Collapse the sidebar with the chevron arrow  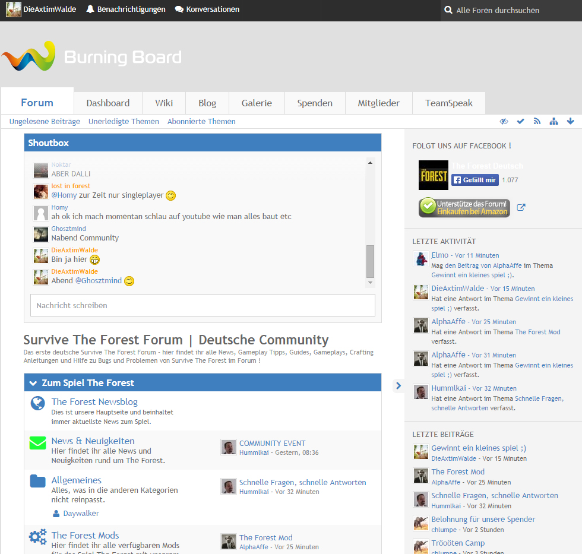click(398, 386)
